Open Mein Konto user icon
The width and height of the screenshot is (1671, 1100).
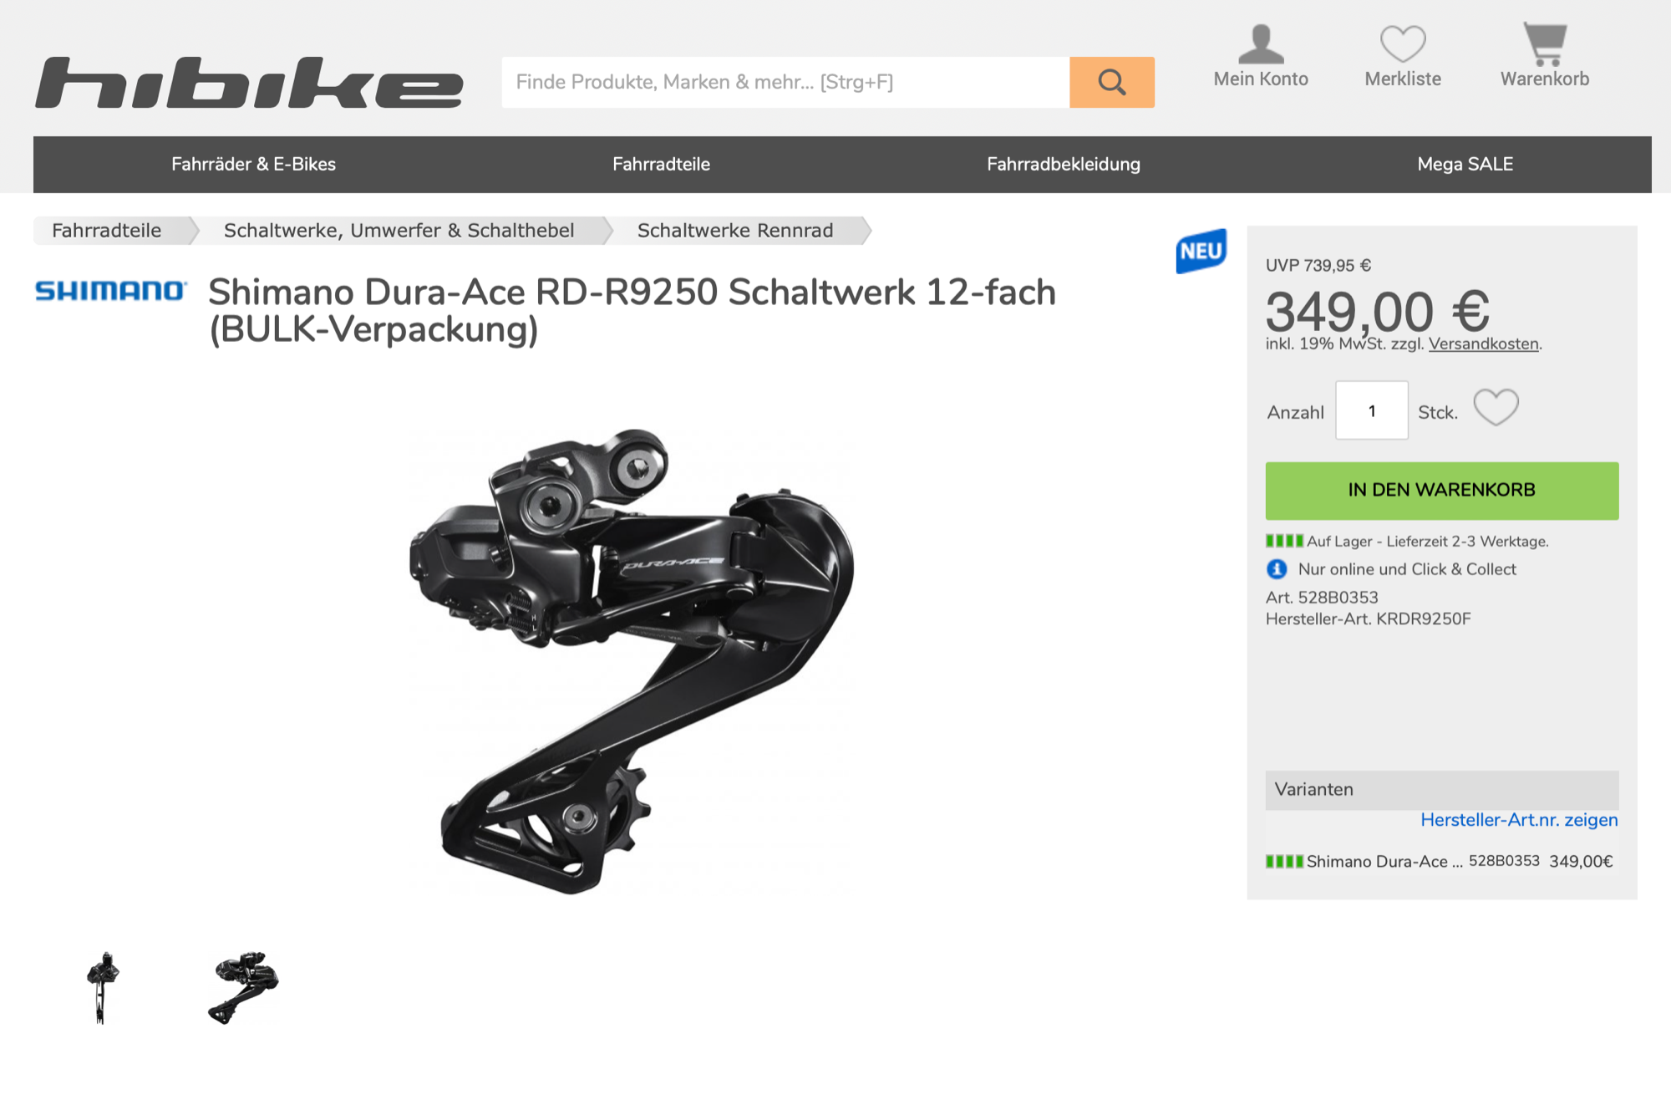pos(1261,45)
